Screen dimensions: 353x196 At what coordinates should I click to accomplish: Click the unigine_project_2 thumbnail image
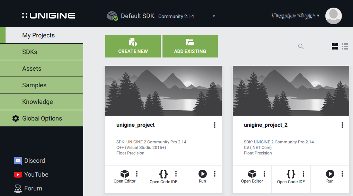click(x=291, y=91)
